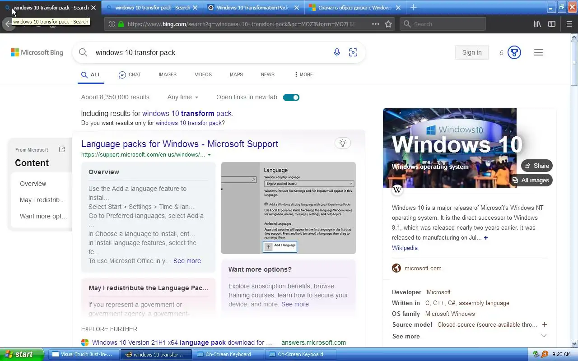Switch to MAPS results tab
Image resolution: width=578 pixels, height=361 pixels.
click(236, 74)
